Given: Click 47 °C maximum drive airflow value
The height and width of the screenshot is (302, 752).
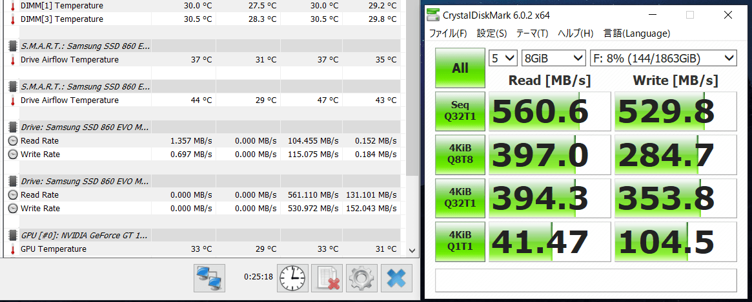Looking at the screenshot, I should pyautogui.click(x=329, y=100).
